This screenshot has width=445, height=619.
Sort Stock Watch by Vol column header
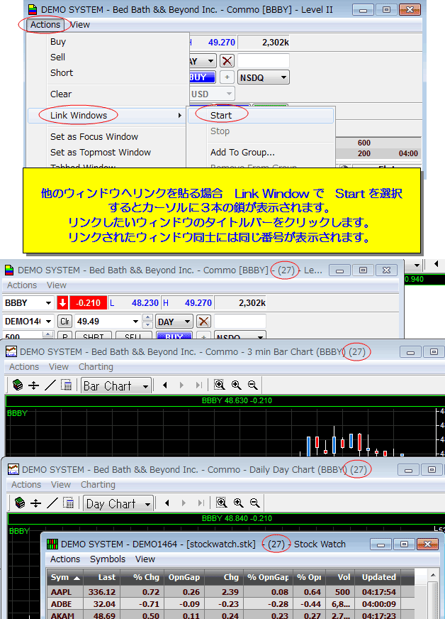tap(340, 577)
